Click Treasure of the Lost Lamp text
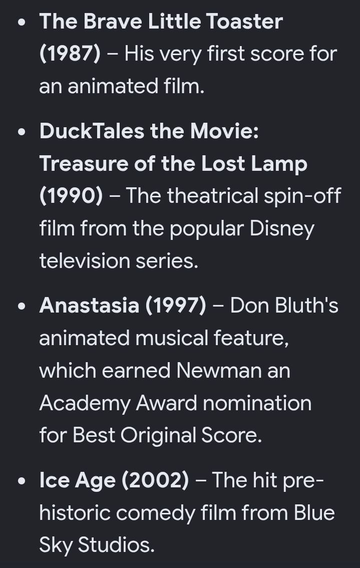Screen dimensions: 360x568 click(x=173, y=163)
